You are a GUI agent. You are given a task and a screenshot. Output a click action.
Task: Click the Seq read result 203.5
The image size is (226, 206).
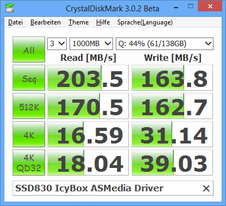88,78
